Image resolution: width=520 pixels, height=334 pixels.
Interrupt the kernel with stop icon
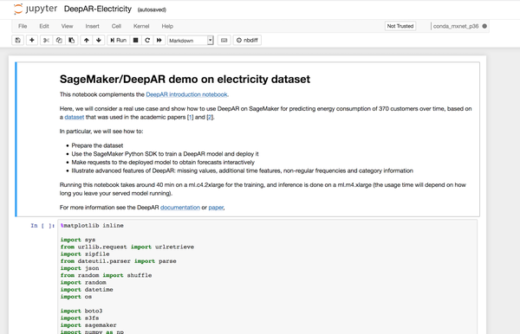click(x=136, y=40)
